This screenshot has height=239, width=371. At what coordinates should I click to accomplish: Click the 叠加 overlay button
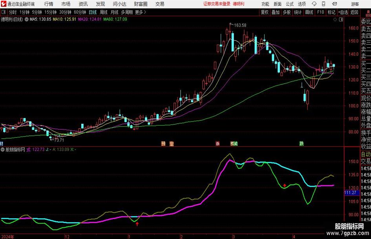(276, 12)
